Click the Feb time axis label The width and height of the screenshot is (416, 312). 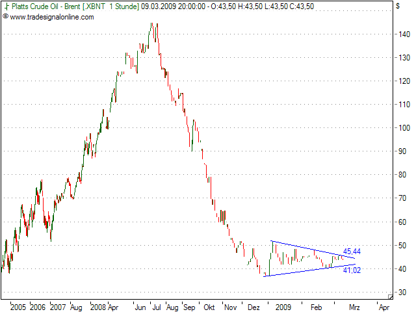(x=316, y=307)
